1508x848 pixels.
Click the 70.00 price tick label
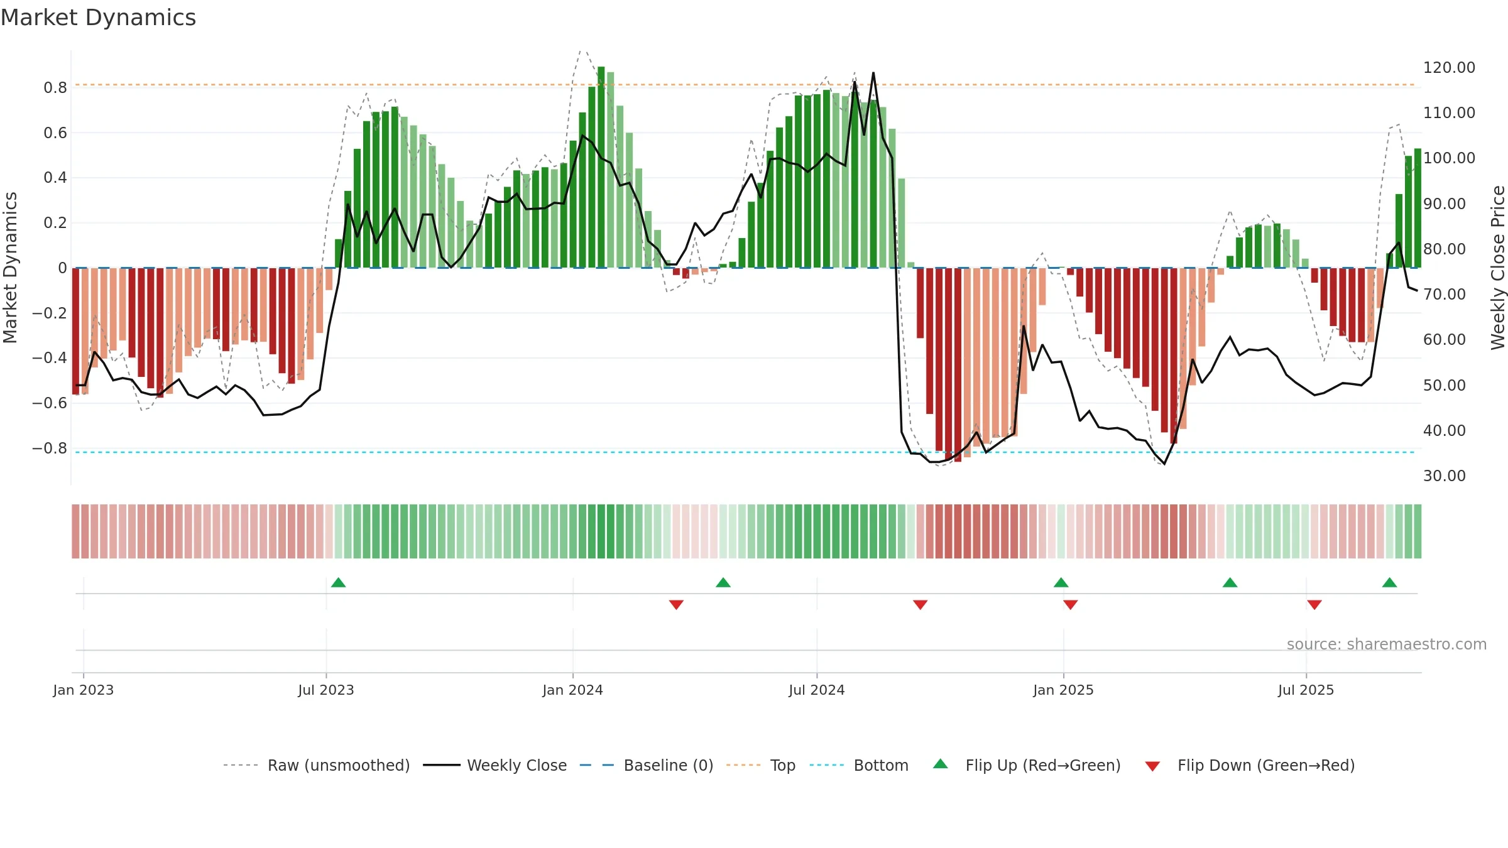pos(1445,294)
